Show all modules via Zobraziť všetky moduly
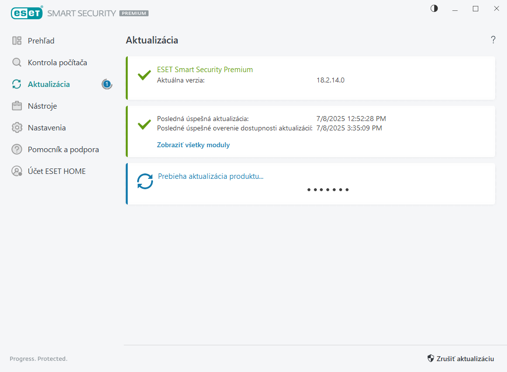This screenshot has height=372, width=507. pyautogui.click(x=193, y=145)
